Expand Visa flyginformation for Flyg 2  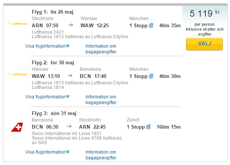click(x=47, y=97)
